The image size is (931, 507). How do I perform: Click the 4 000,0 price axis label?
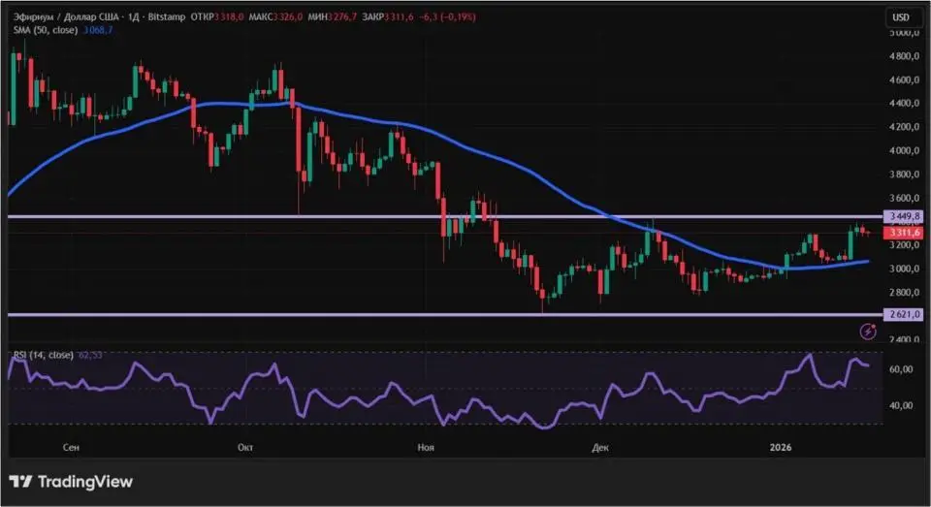click(x=904, y=151)
